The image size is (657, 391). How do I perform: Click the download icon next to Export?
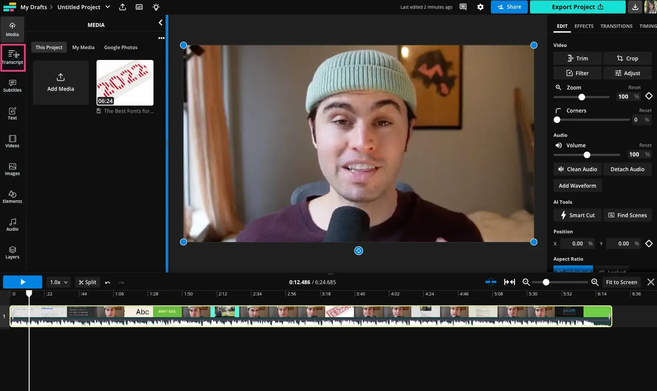(x=635, y=7)
